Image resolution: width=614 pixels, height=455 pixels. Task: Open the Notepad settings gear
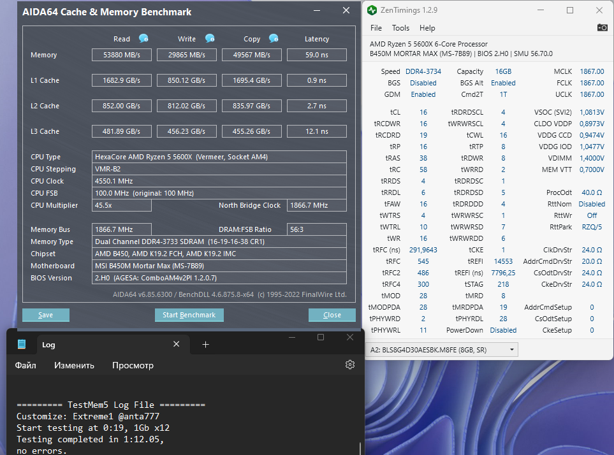click(x=349, y=365)
